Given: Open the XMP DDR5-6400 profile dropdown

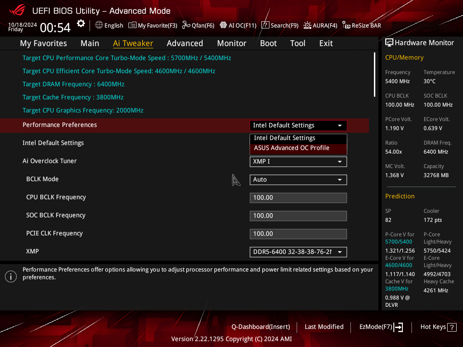Looking at the screenshot, I should click(298, 252).
